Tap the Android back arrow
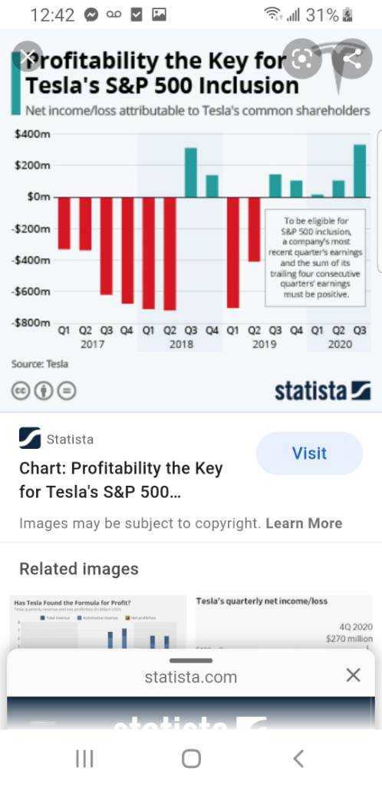This screenshot has width=382, height=787. [298, 758]
